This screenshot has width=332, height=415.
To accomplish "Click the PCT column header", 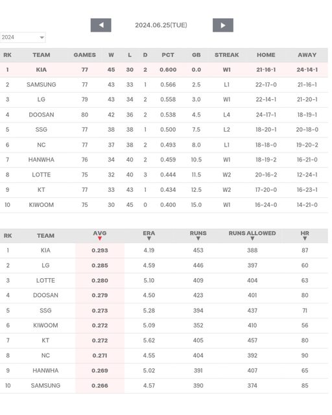I will click(x=168, y=54).
